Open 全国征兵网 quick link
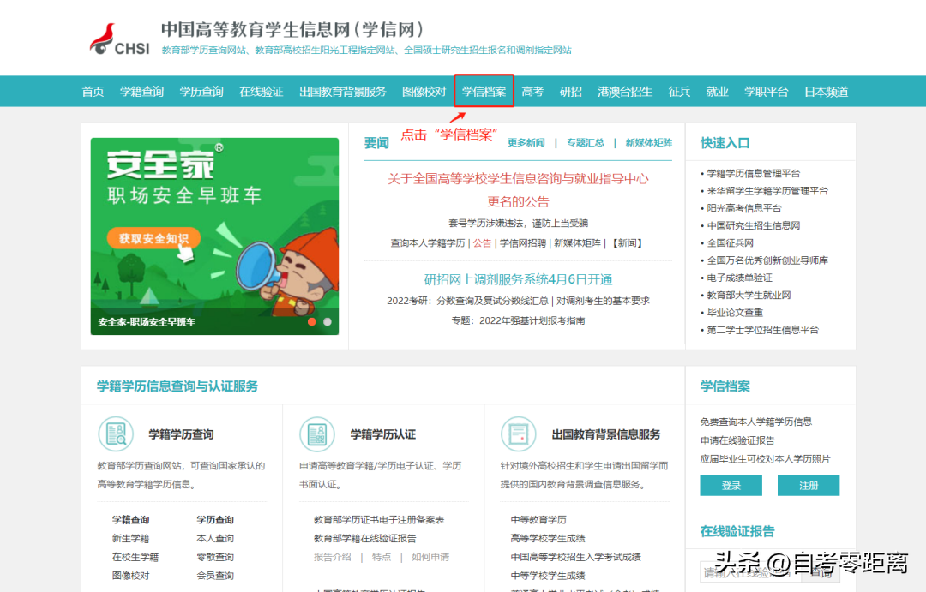 tap(730, 243)
